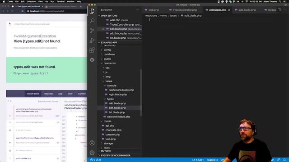Open the Manage gear icon in activity bar
Viewport: 289px width, 162px height.
pyautogui.click(x=92, y=153)
